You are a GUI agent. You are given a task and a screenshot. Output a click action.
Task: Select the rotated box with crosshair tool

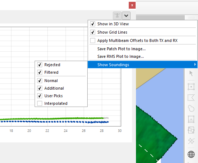[x=191, y=141]
